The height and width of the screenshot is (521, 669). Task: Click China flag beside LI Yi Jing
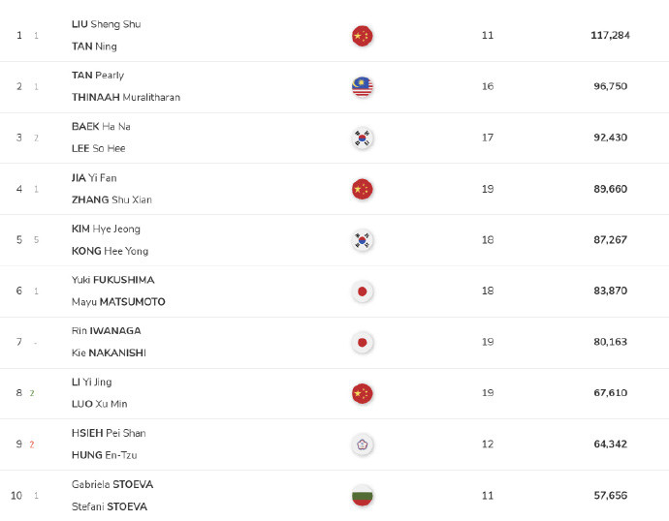(362, 393)
